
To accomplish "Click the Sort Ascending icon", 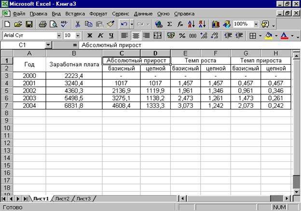I will pyautogui.click(x=191, y=24).
